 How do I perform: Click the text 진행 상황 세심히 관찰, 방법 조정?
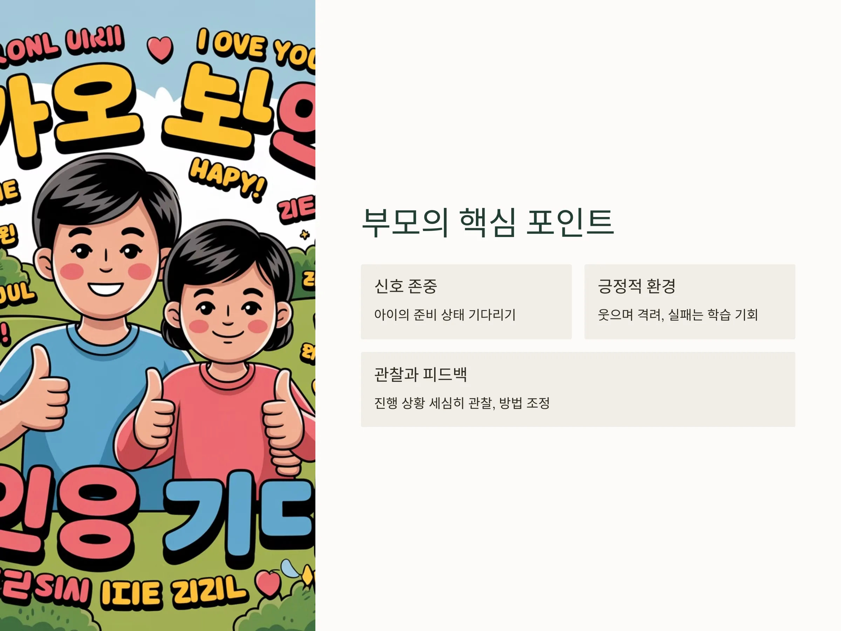462,403
